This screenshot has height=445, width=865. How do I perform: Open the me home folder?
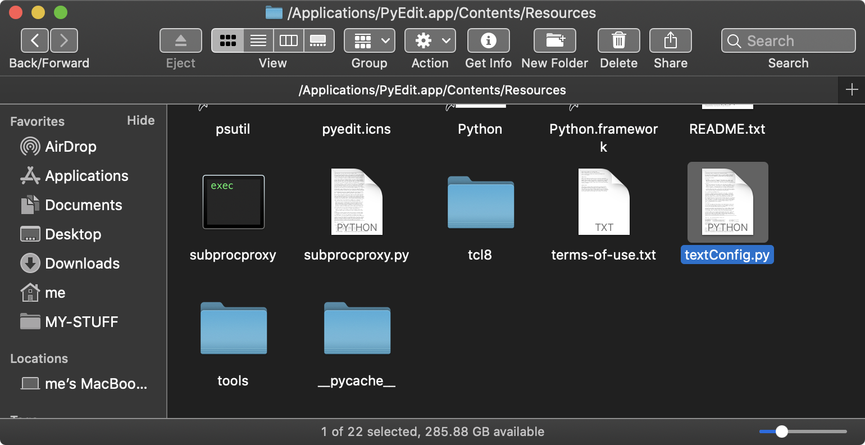43,293
